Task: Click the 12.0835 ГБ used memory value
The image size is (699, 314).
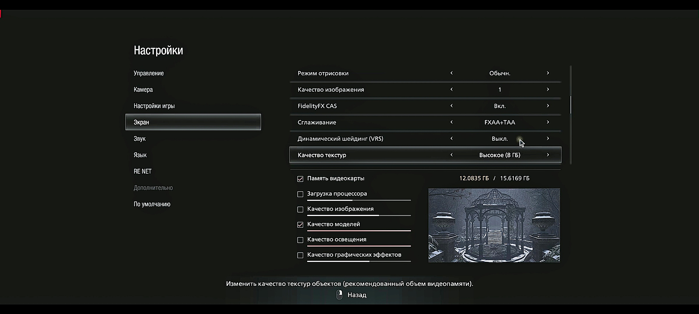Action: click(474, 178)
